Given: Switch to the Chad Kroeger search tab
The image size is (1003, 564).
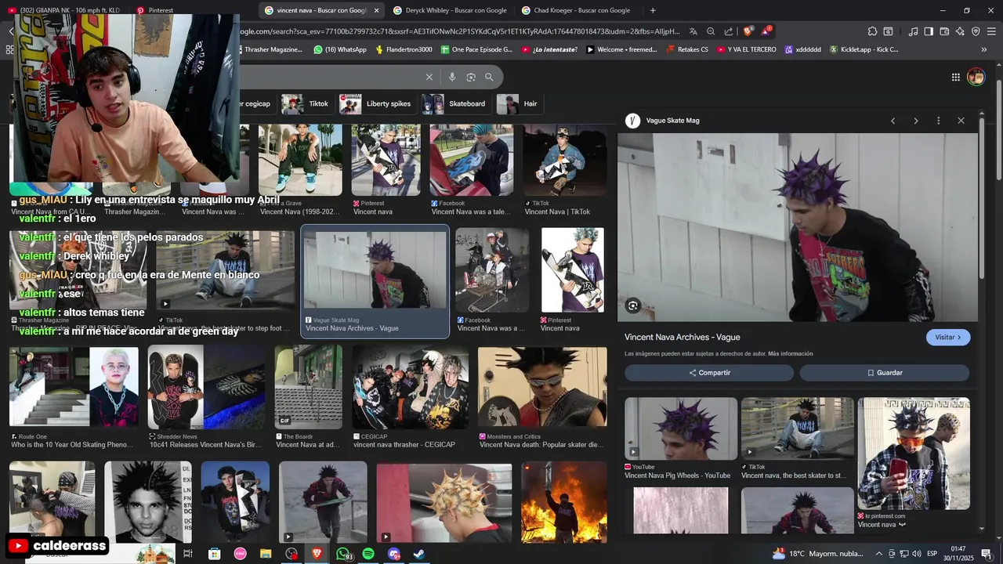Looking at the screenshot, I should click(x=578, y=10).
